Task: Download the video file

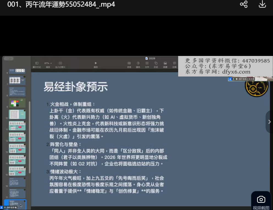Action: point(262,4)
